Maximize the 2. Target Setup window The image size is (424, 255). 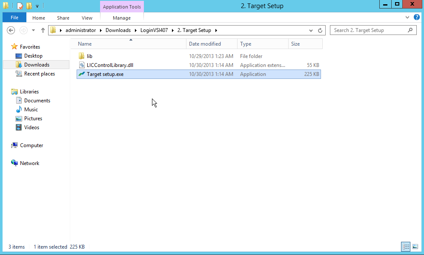pyautogui.click(x=397, y=4)
